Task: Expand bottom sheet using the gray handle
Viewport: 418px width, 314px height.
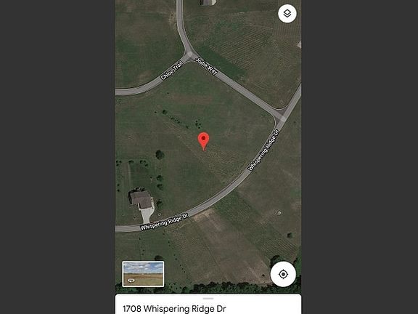Action: pyautogui.click(x=208, y=298)
